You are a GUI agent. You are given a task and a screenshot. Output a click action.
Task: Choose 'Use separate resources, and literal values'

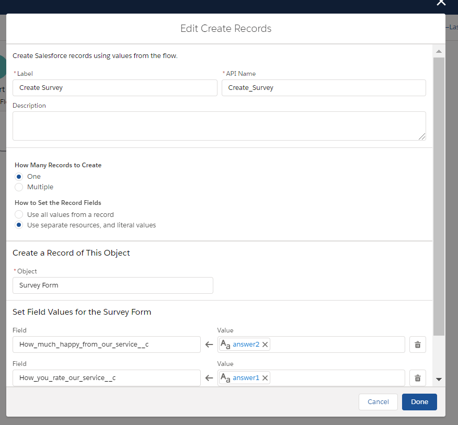click(19, 225)
